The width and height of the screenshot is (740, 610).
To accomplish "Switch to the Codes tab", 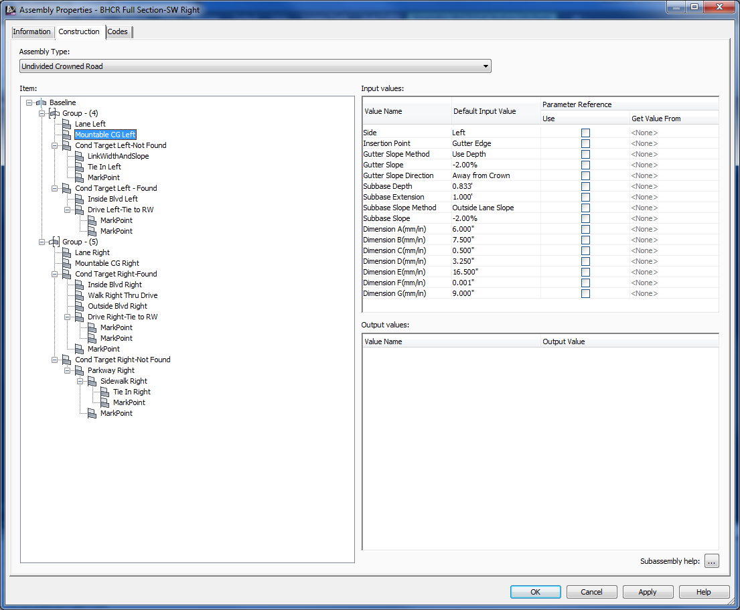I will [x=118, y=31].
